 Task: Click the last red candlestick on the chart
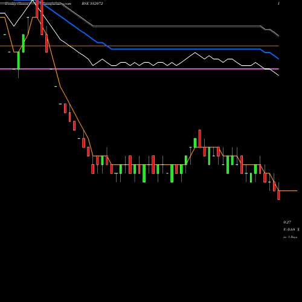[x=278, y=195]
